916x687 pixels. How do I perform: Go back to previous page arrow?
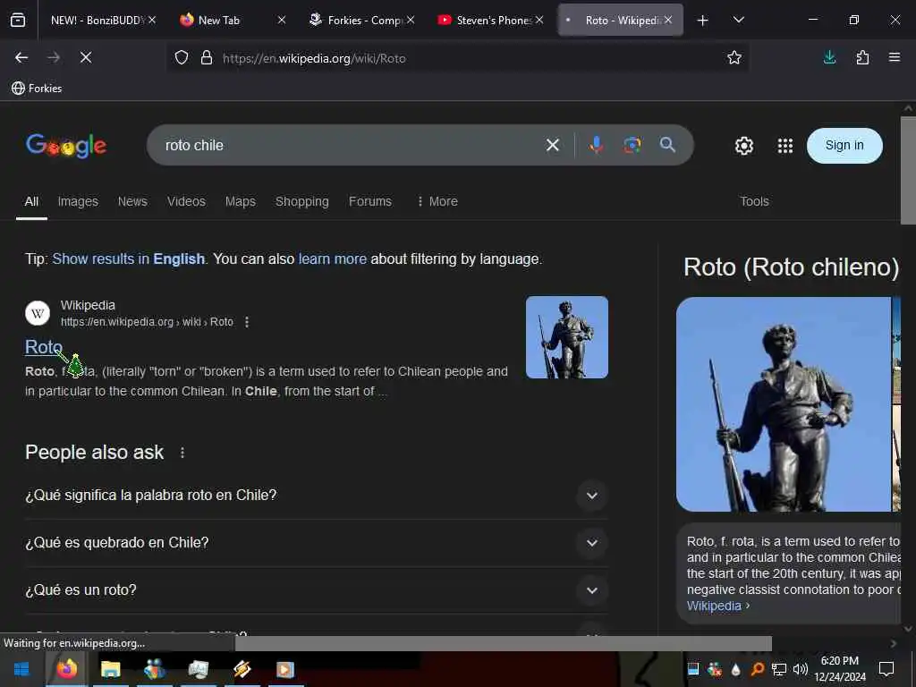coord(21,57)
